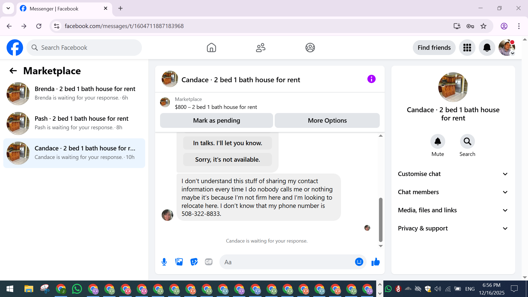
Task: Open the volume control in system tray
Action: click(x=438, y=289)
